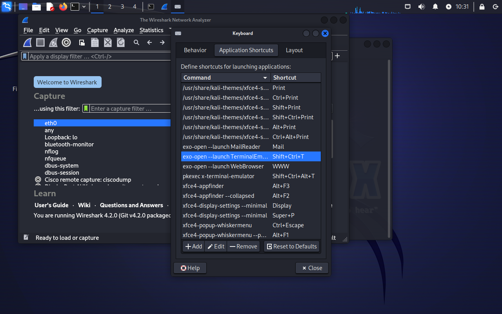Click the display filter bookmark icon
The width and height of the screenshot is (502, 314).
point(25,56)
